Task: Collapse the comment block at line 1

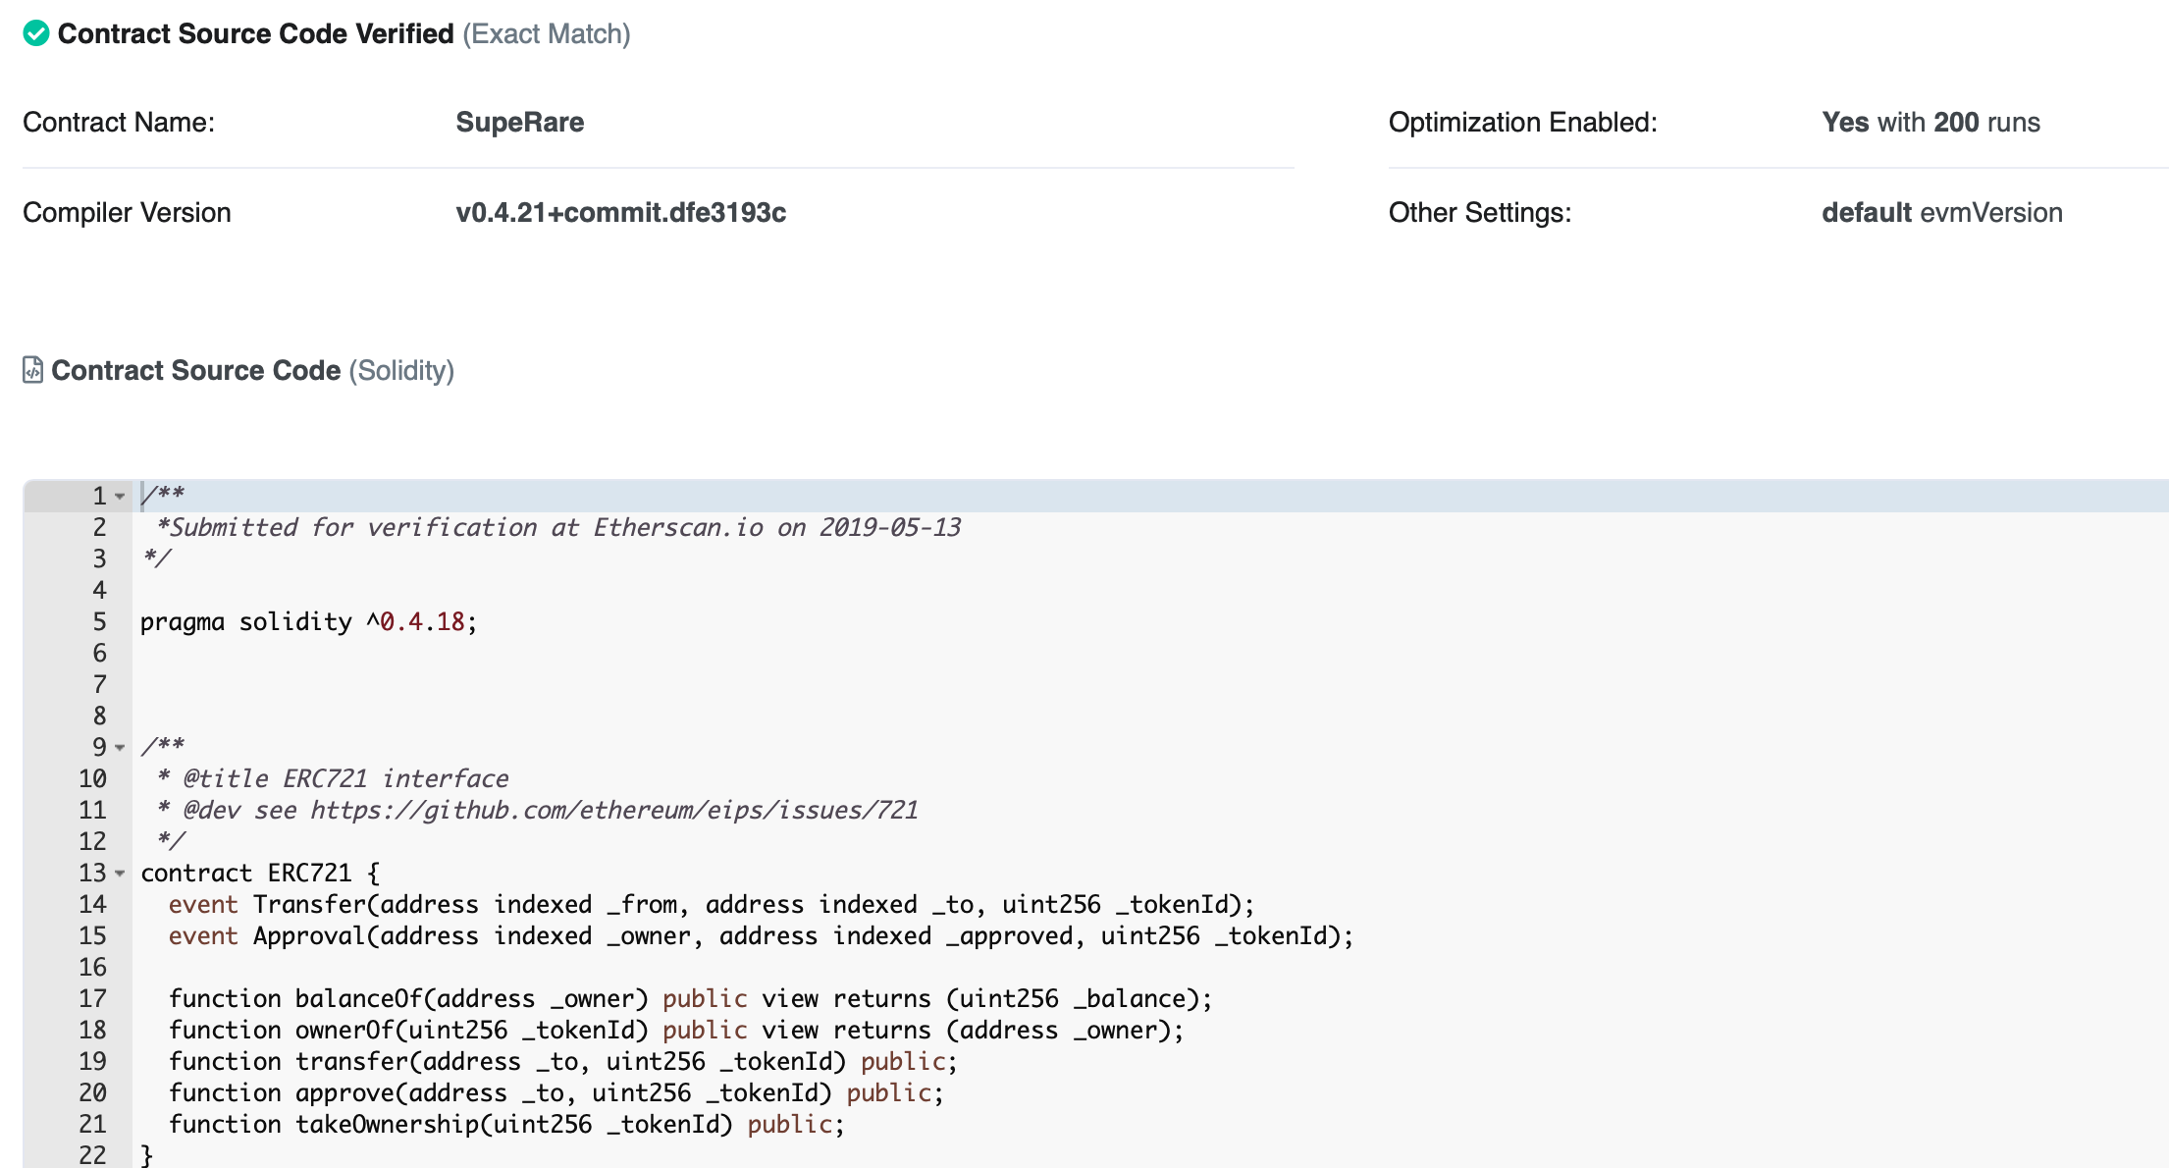Action: tap(120, 497)
